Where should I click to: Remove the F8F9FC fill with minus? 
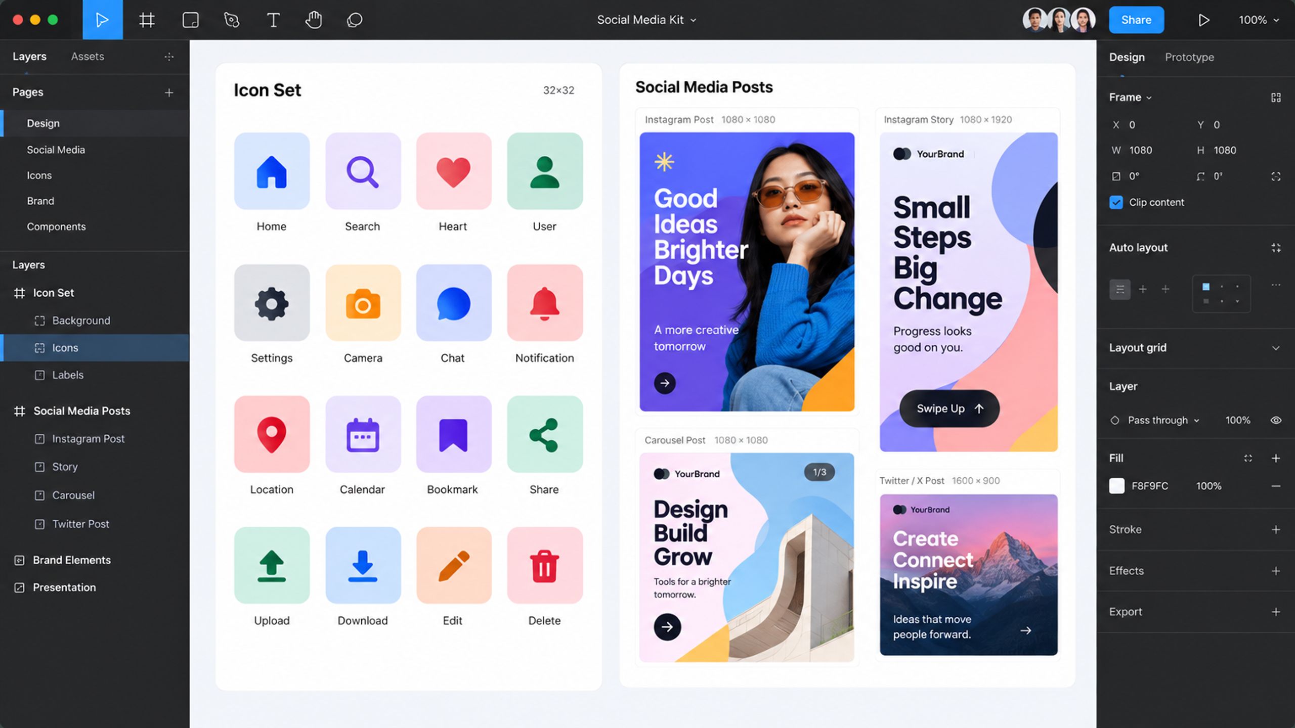coord(1276,486)
